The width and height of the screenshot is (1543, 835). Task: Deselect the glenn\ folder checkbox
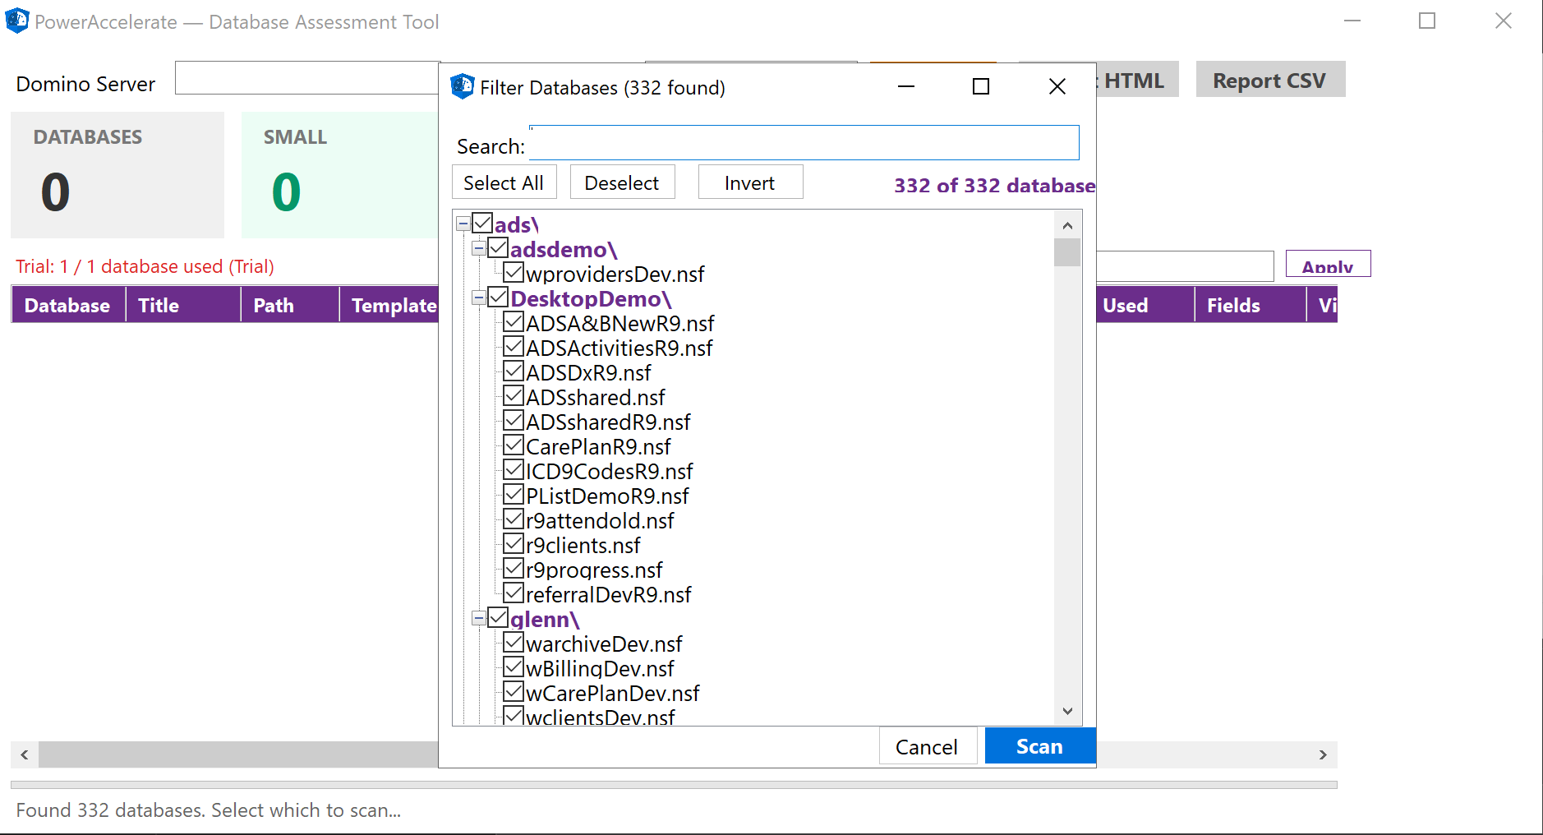[x=498, y=616]
